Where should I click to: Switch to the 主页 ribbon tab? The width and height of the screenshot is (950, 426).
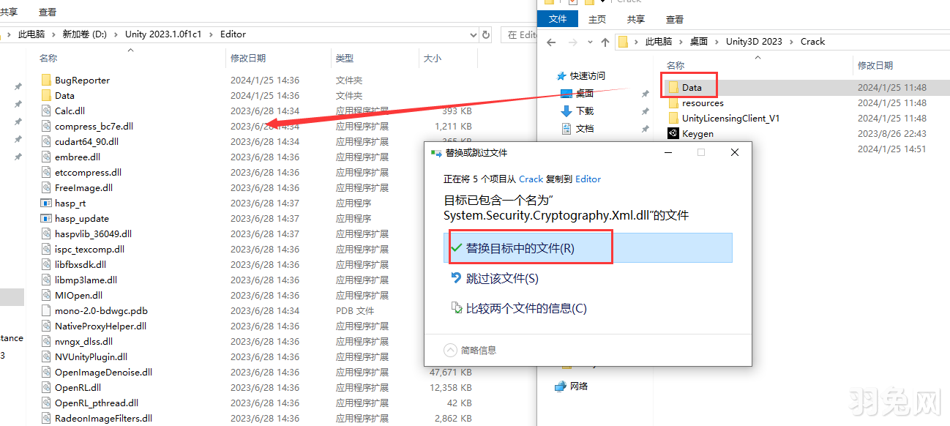[596, 20]
